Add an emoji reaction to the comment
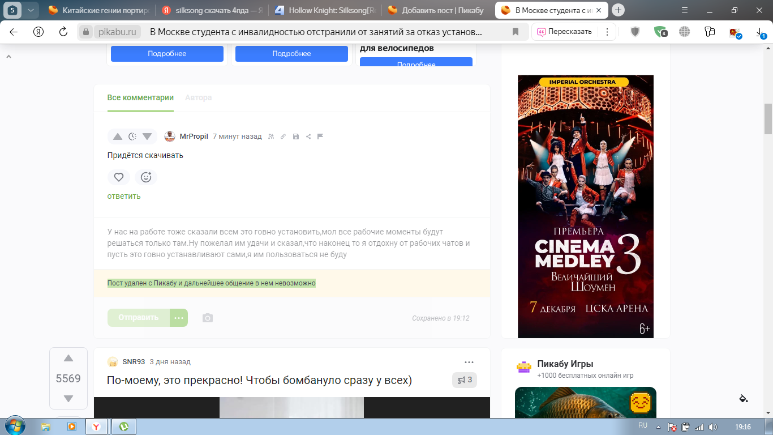This screenshot has height=435, width=773. coord(146,177)
